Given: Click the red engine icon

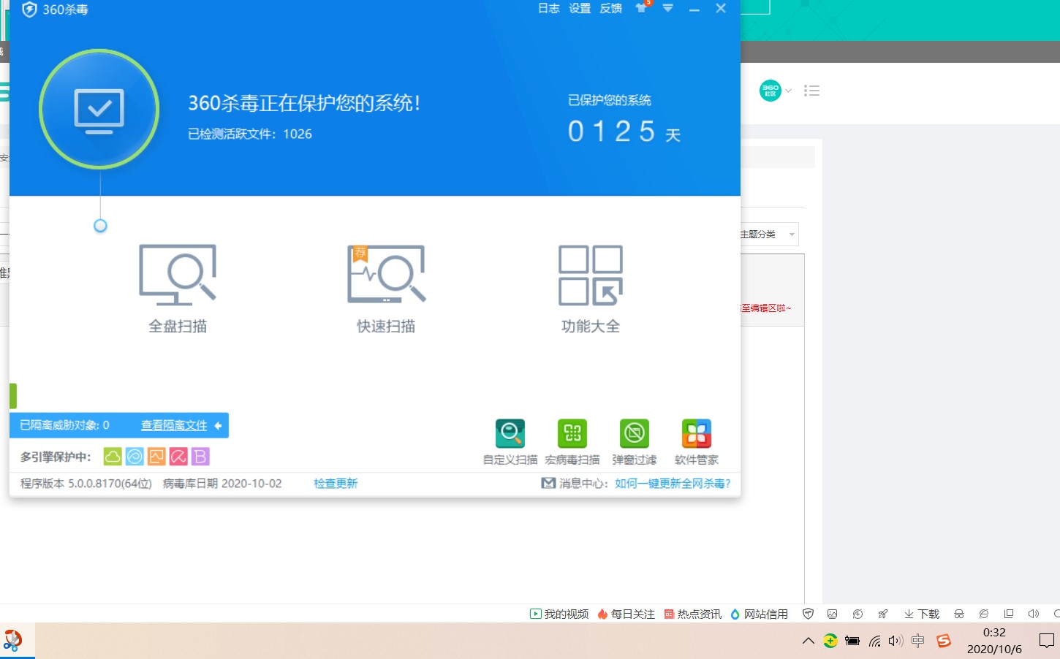Looking at the screenshot, I should 178,457.
